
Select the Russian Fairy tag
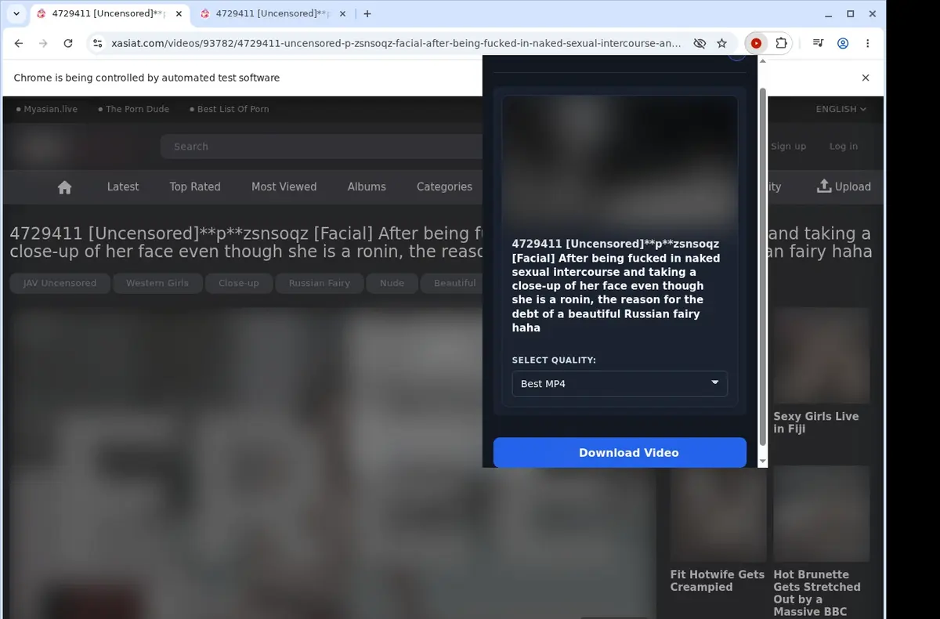[320, 283]
